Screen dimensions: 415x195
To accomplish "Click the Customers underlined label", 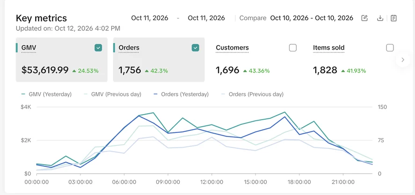I will tap(232, 48).
